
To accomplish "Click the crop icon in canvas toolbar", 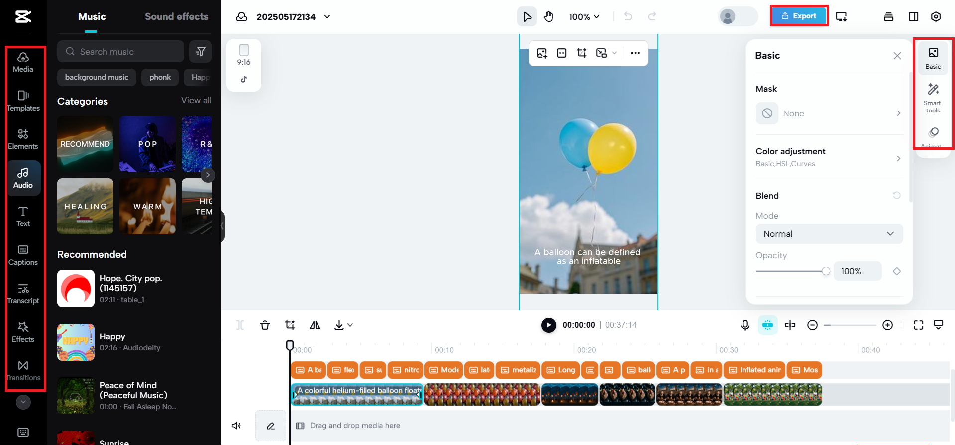I will tap(581, 53).
